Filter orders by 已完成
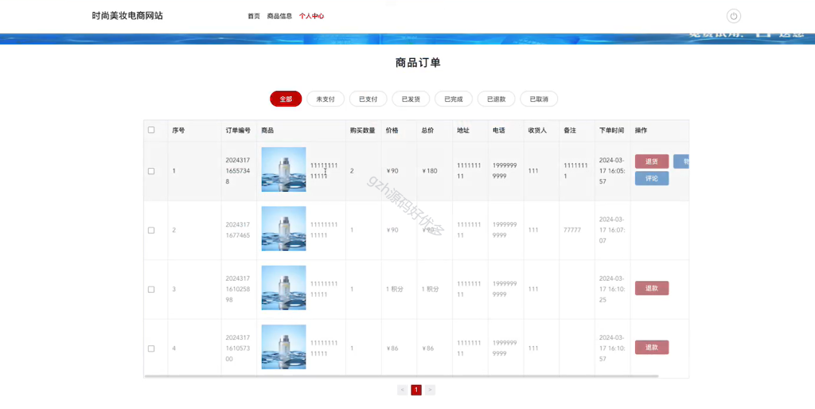The width and height of the screenshot is (815, 409). click(x=453, y=99)
